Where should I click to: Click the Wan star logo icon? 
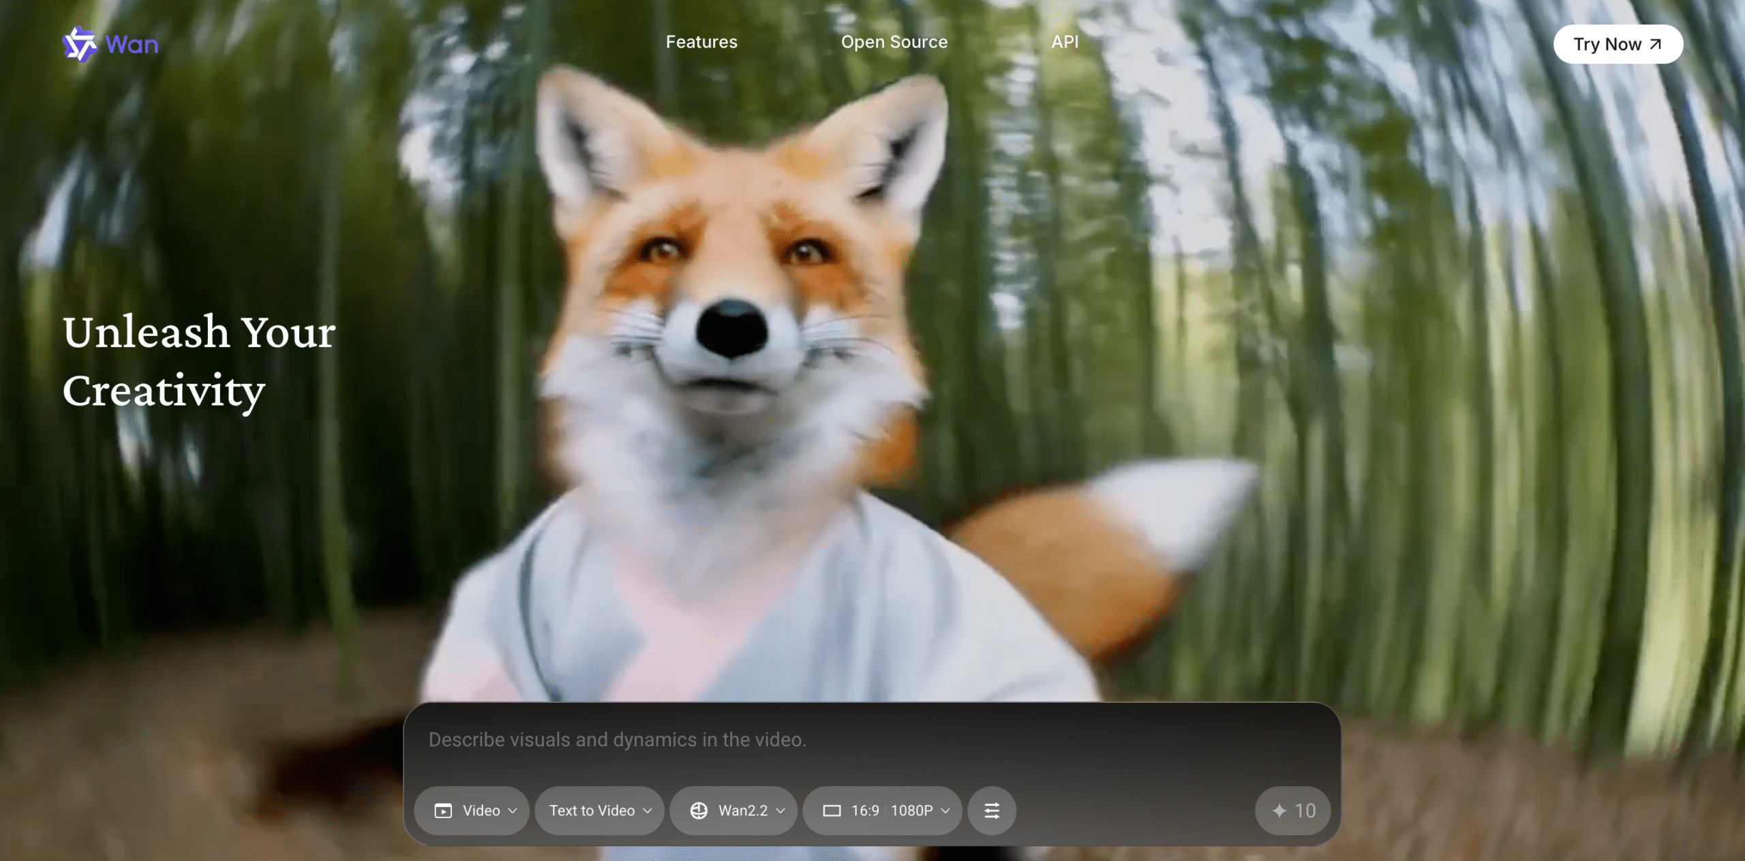coord(80,44)
